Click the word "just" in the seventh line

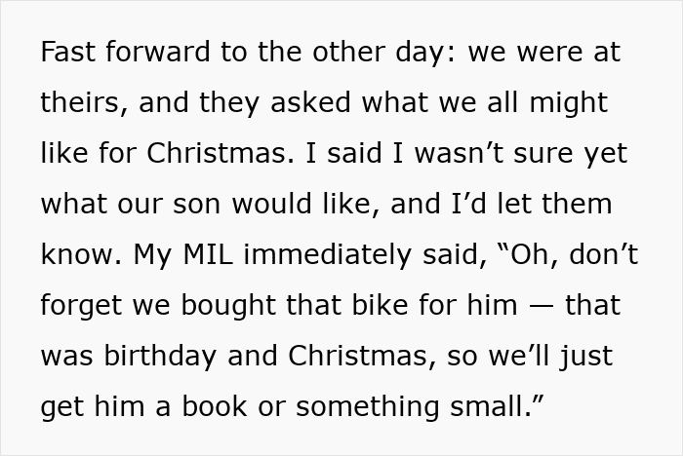coord(585,357)
